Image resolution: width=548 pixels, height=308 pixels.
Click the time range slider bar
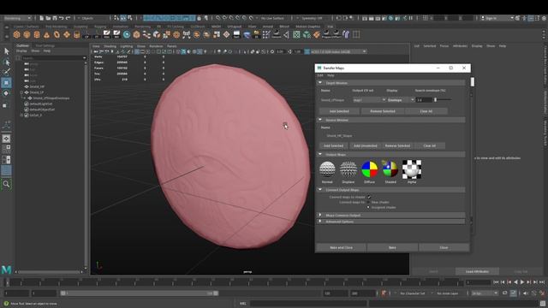click(x=139, y=293)
